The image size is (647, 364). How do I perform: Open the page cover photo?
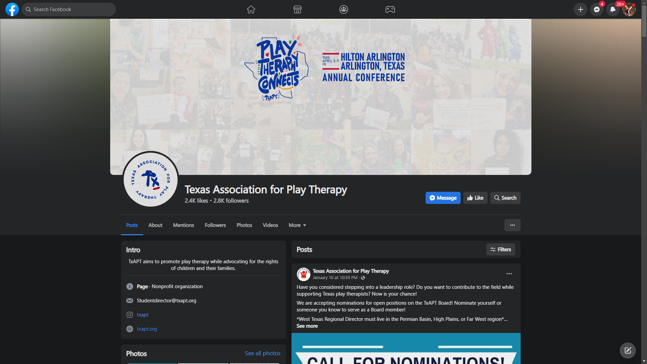click(x=321, y=97)
